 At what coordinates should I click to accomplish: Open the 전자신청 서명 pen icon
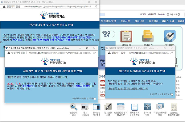click(108, 107)
